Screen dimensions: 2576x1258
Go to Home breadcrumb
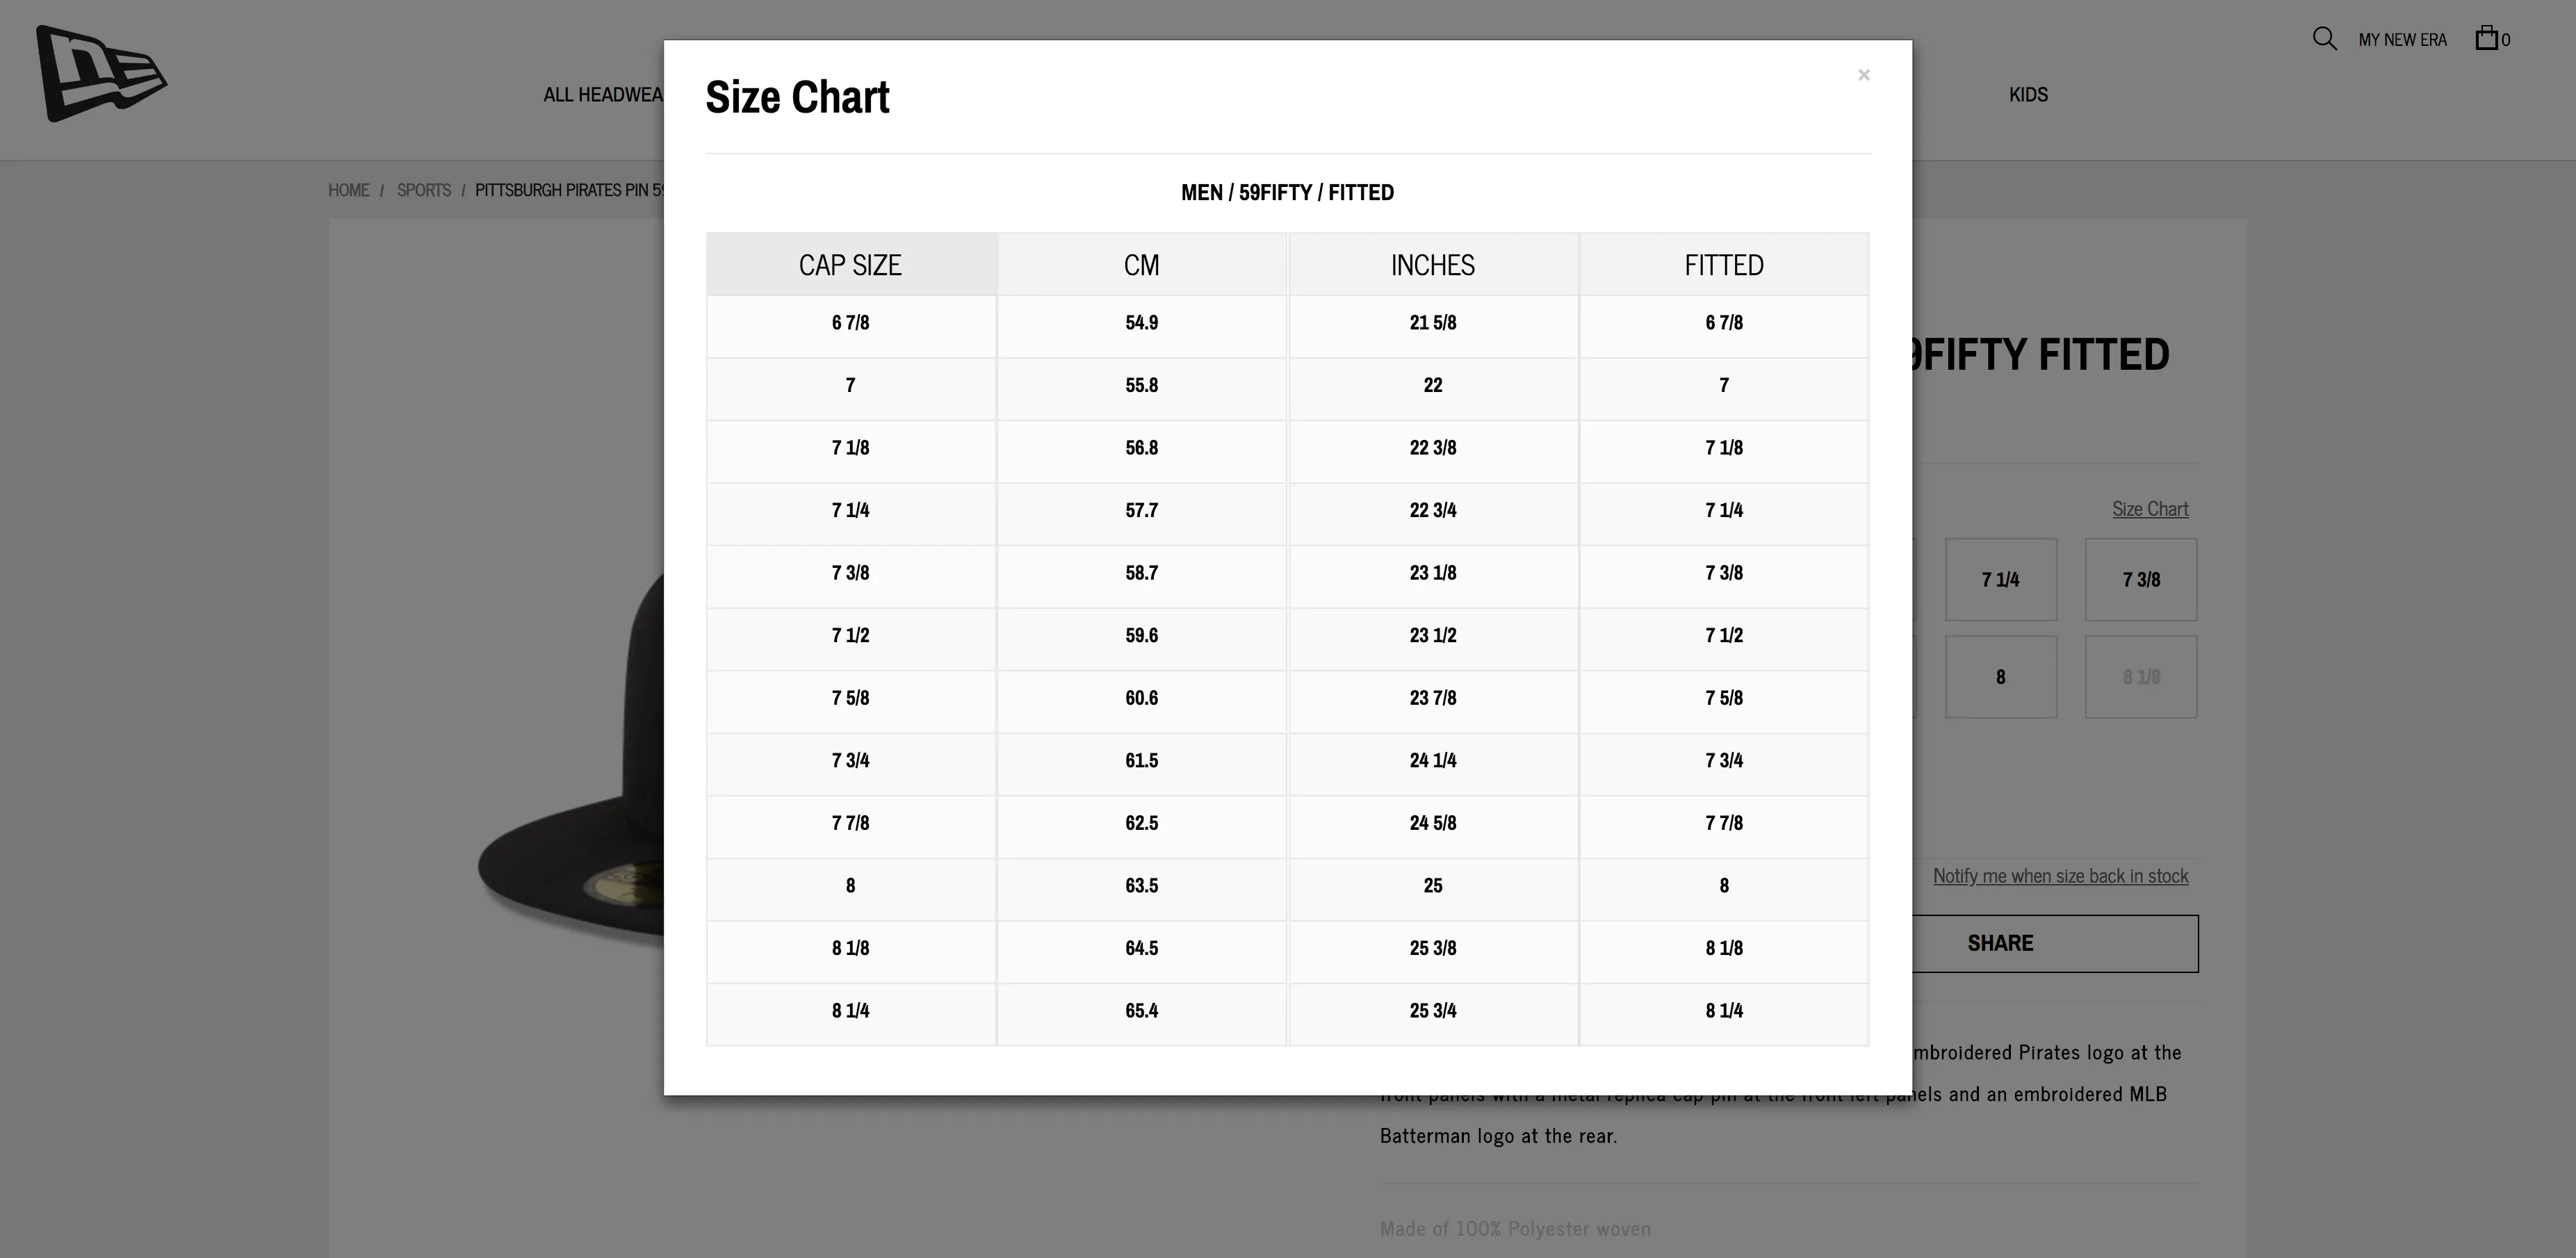(x=348, y=190)
